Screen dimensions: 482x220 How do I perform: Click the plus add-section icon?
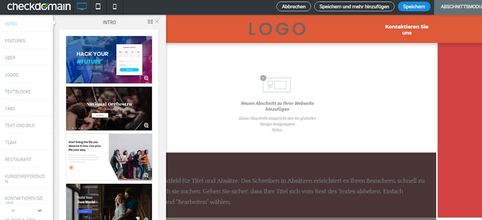pos(263,78)
